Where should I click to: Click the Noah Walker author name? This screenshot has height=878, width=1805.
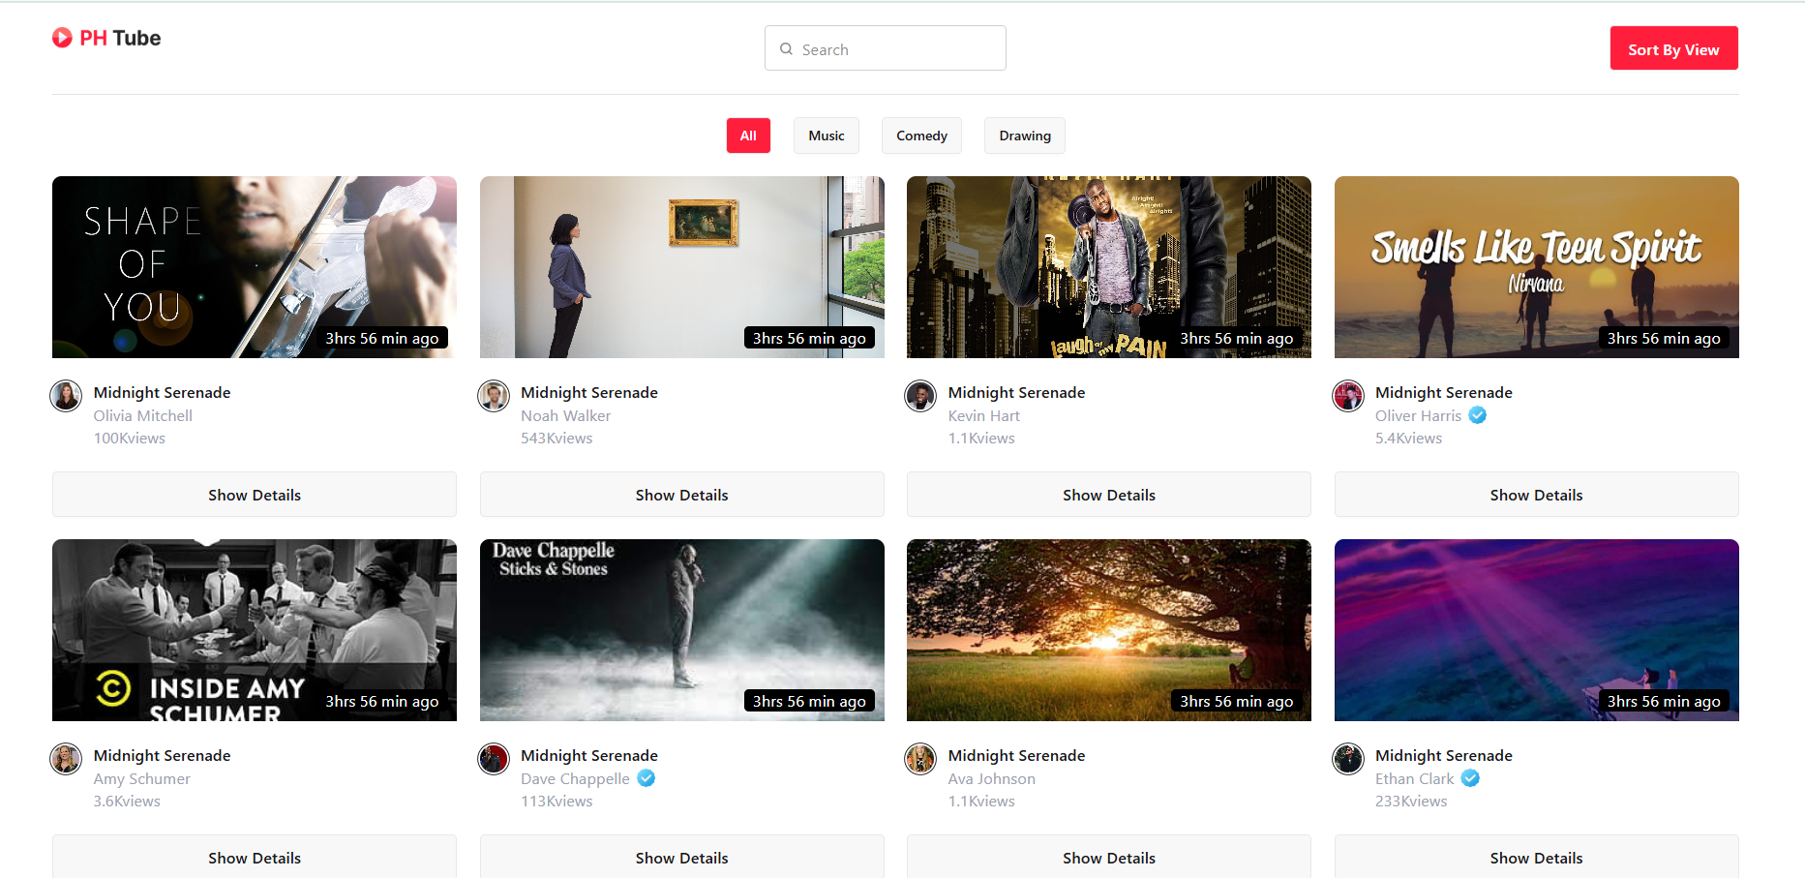(566, 415)
